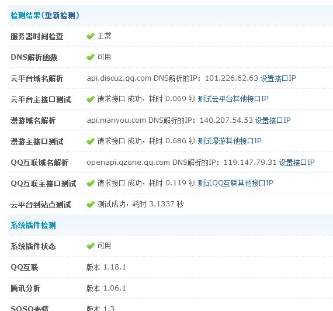
Task: Select the 云平台域名解析 label
Action: click(x=37, y=78)
